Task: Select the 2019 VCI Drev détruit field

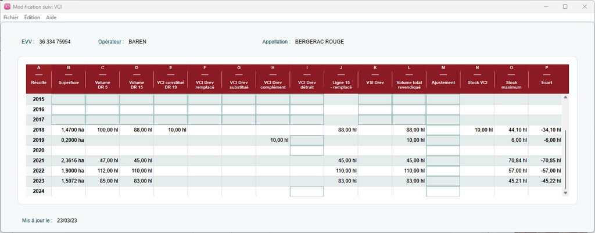Action: click(x=307, y=141)
